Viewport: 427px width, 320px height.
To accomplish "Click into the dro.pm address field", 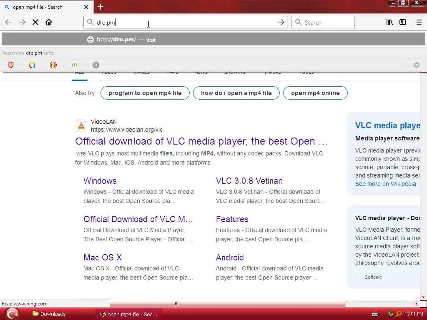I will [185, 22].
